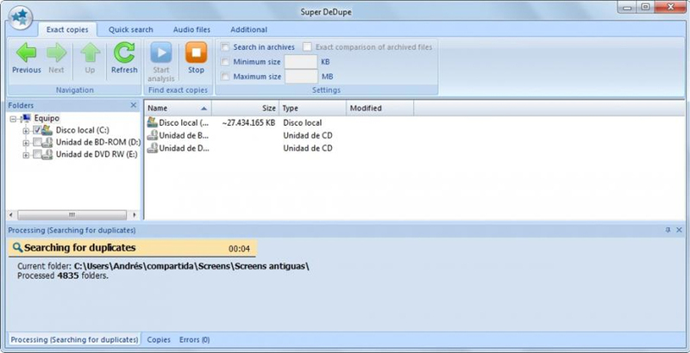Viewport: 690px width, 353px height.
Task: Stop the duplicate search
Action: [x=196, y=59]
